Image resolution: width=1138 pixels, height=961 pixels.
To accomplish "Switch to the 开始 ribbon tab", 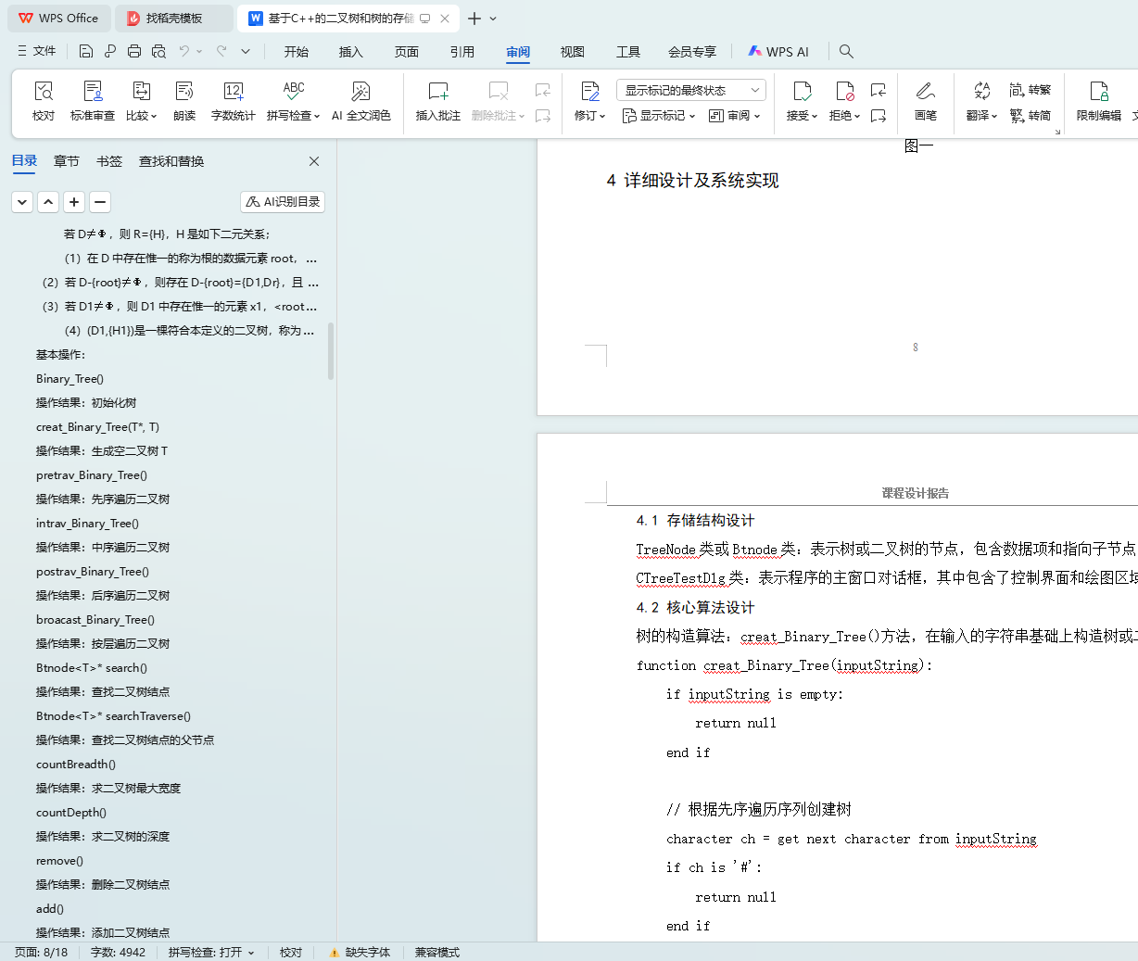I will tap(297, 52).
